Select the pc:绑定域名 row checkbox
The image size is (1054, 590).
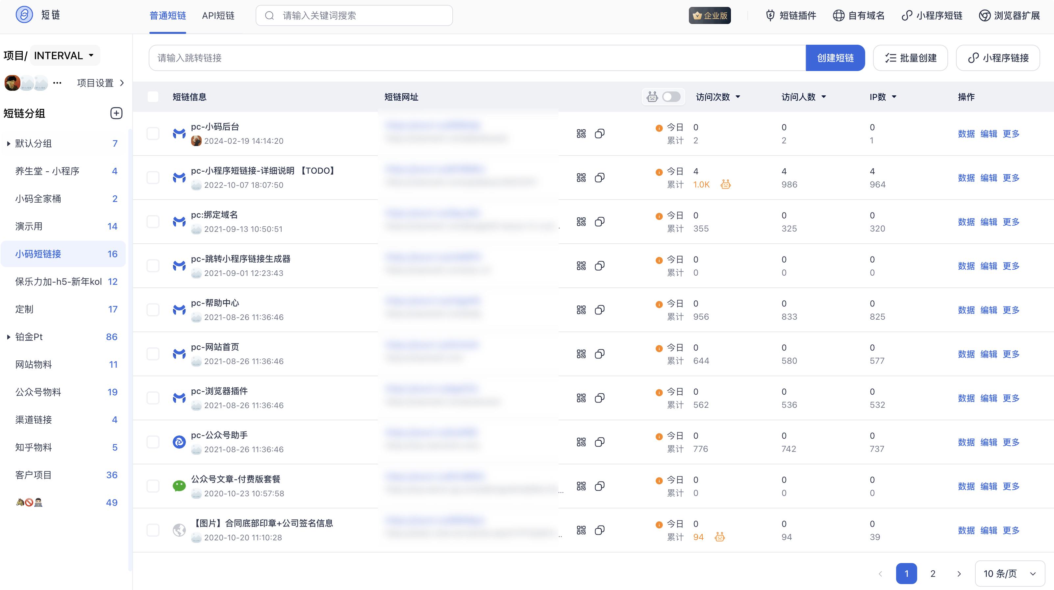153,222
